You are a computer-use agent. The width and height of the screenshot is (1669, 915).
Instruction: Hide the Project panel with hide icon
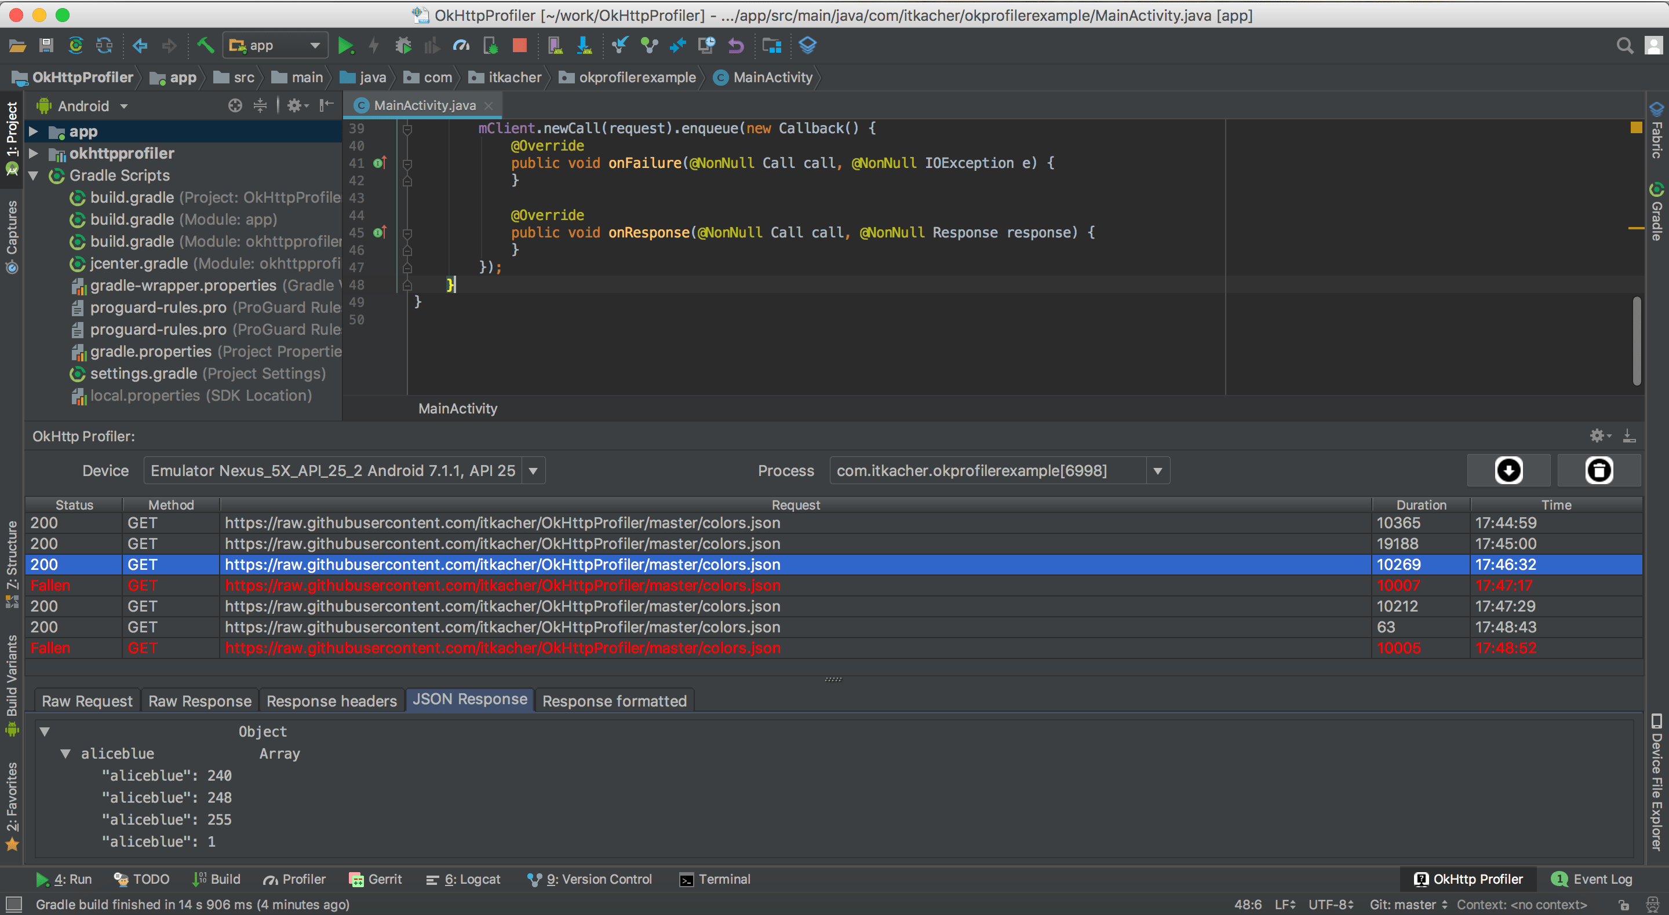326,105
